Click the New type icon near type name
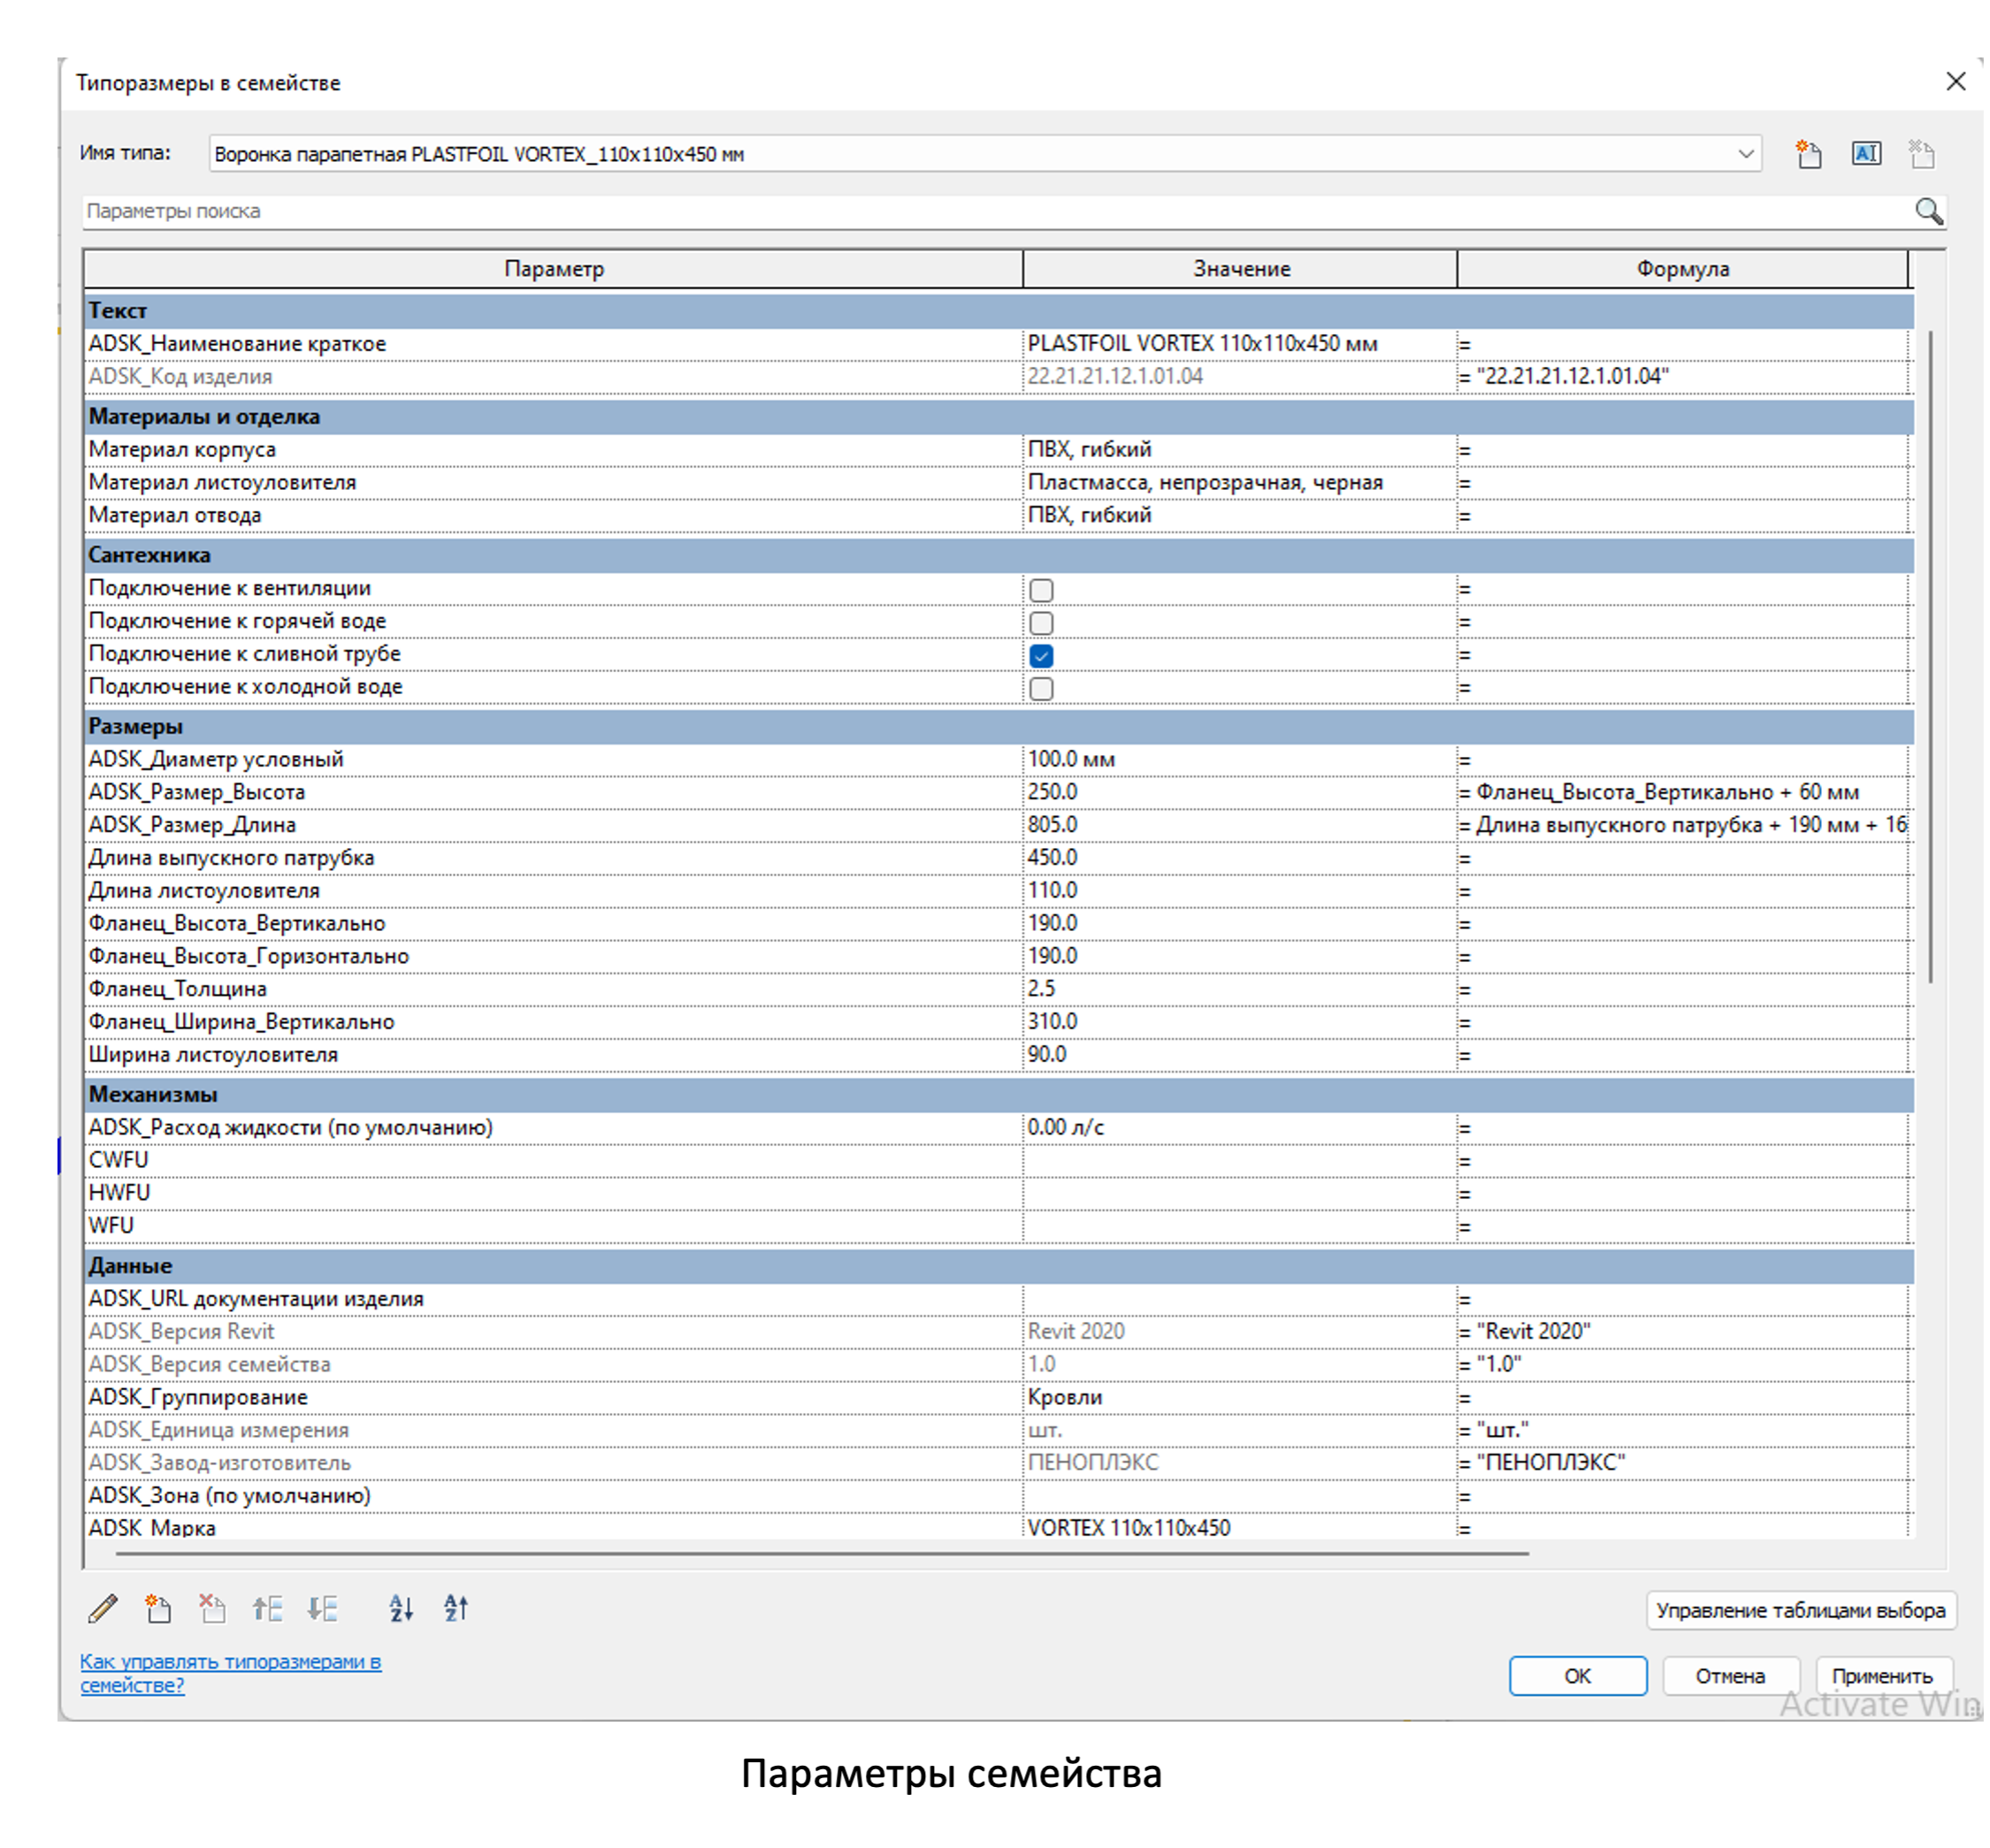Viewport: 1990px width, 1848px height. click(x=1808, y=154)
